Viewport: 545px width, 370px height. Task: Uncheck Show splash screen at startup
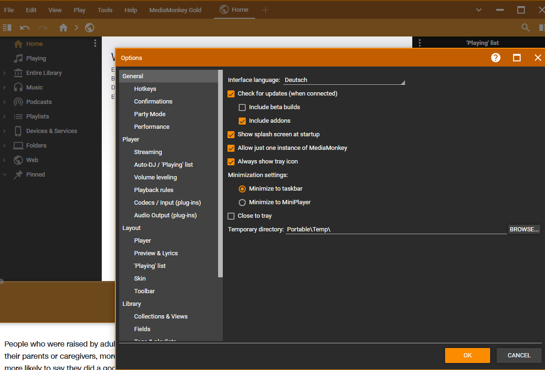click(231, 134)
